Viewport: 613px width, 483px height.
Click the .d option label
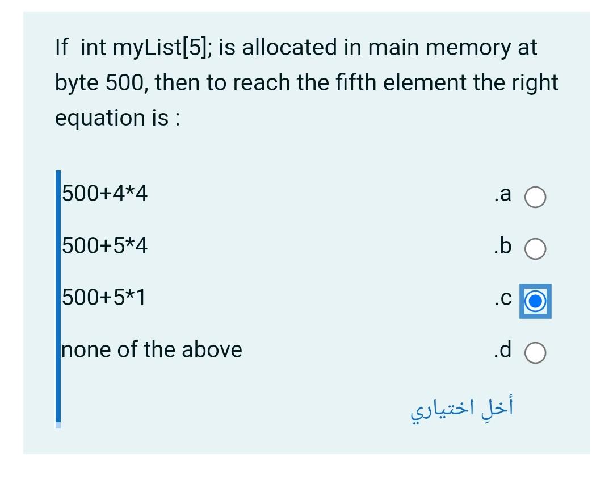pos(502,349)
